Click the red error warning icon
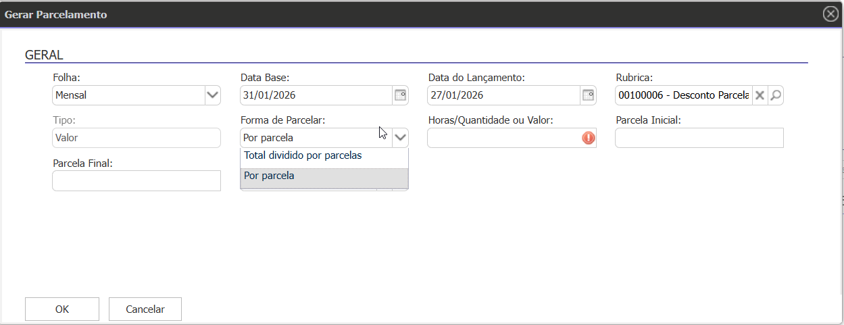The image size is (844, 325). [588, 138]
